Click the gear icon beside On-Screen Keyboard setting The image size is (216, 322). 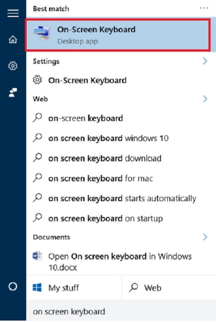tap(37, 80)
